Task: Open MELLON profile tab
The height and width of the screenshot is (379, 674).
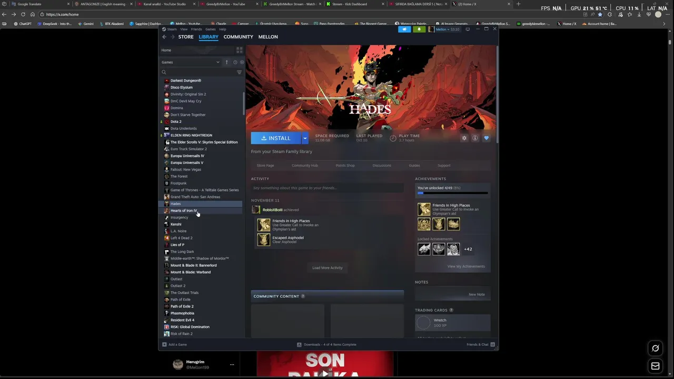Action: click(268, 37)
